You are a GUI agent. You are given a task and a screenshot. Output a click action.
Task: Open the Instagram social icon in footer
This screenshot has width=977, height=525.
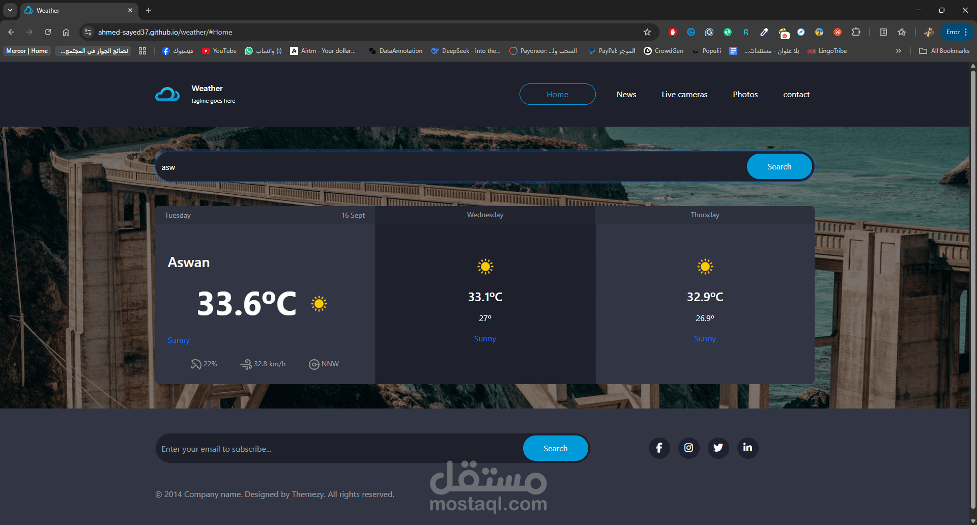tap(688, 448)
